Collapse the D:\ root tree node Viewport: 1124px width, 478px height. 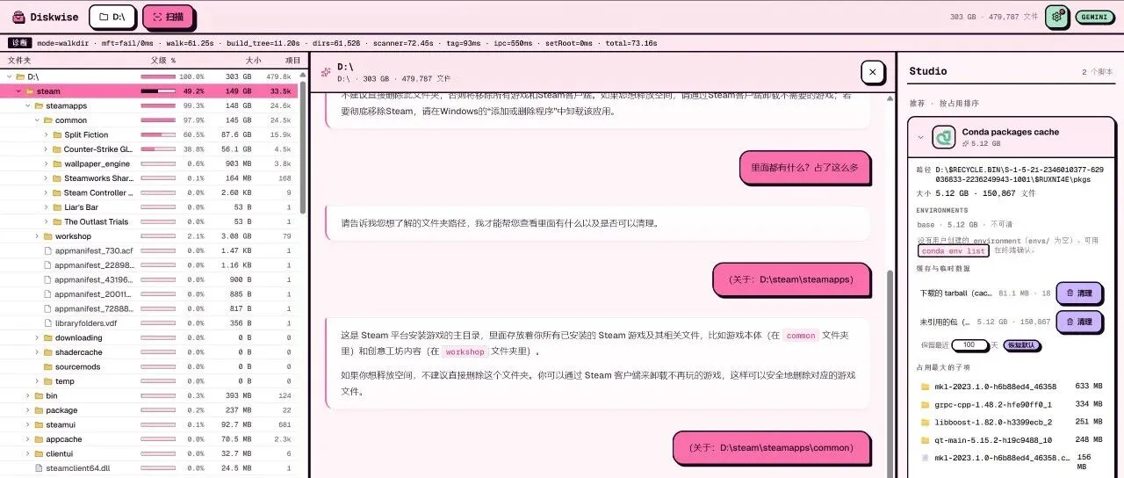10,76
